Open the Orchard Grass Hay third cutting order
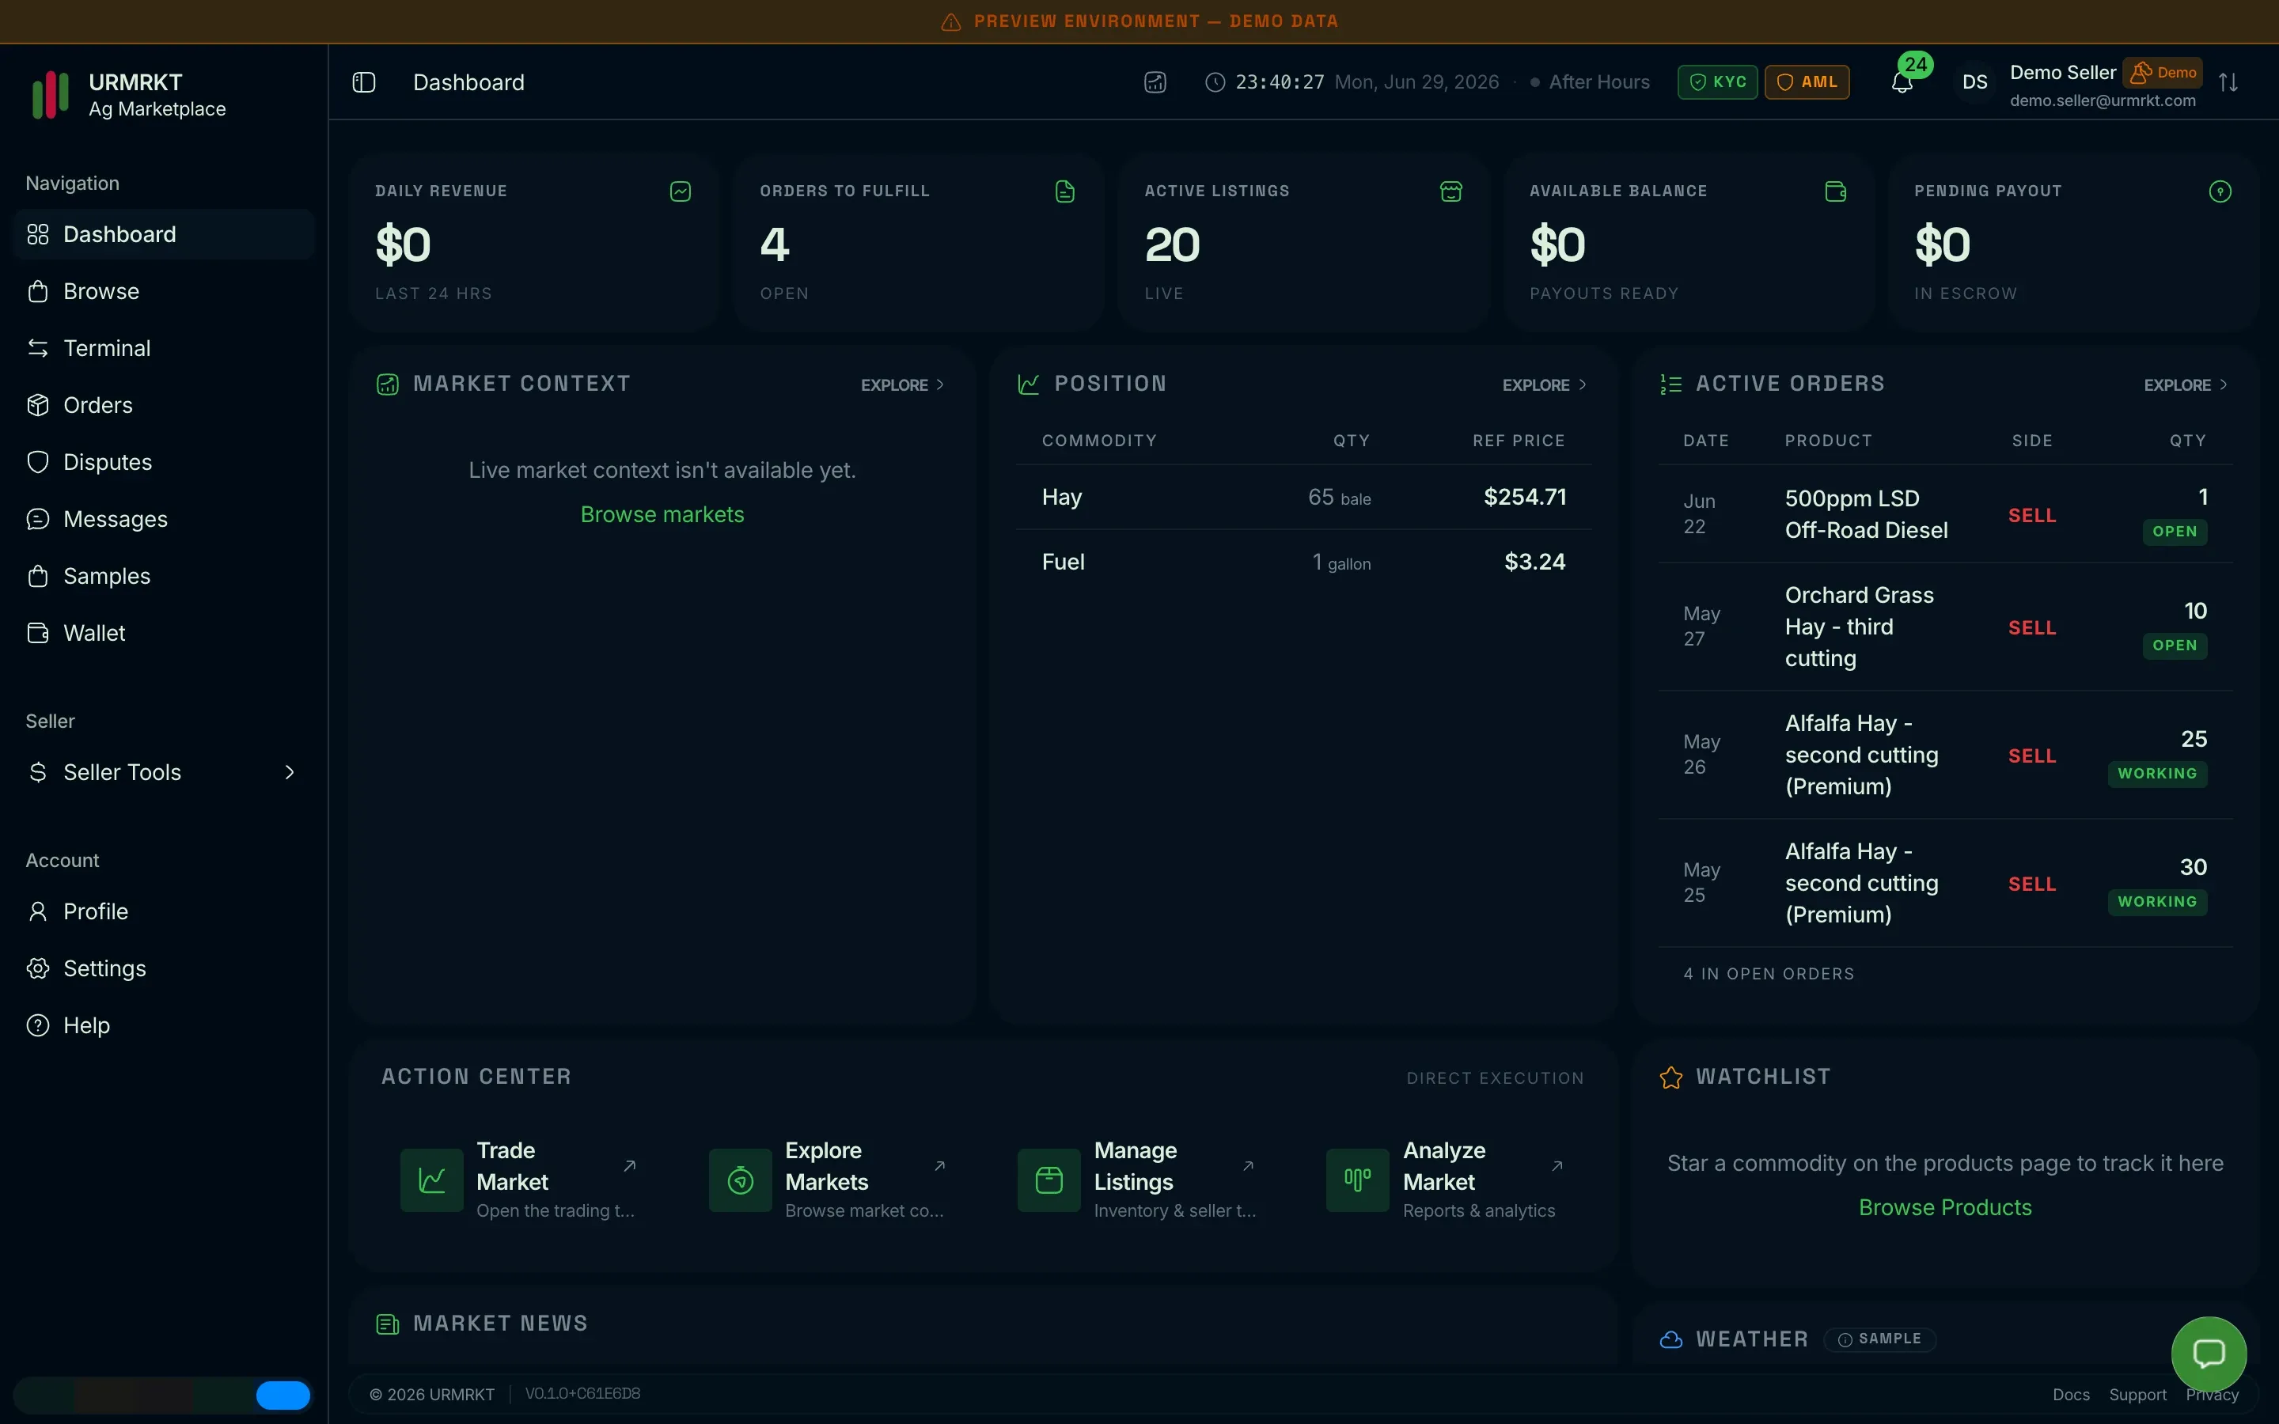Screen dimensions: 2279x1424 pyautogui.click(x=1946, y=627)
